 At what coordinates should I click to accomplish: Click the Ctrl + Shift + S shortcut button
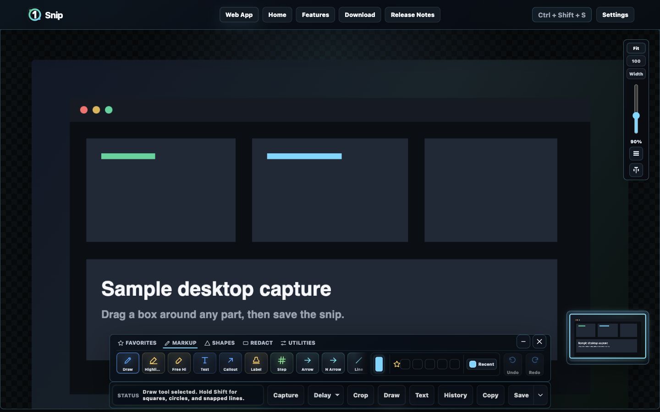coord(562,15)
